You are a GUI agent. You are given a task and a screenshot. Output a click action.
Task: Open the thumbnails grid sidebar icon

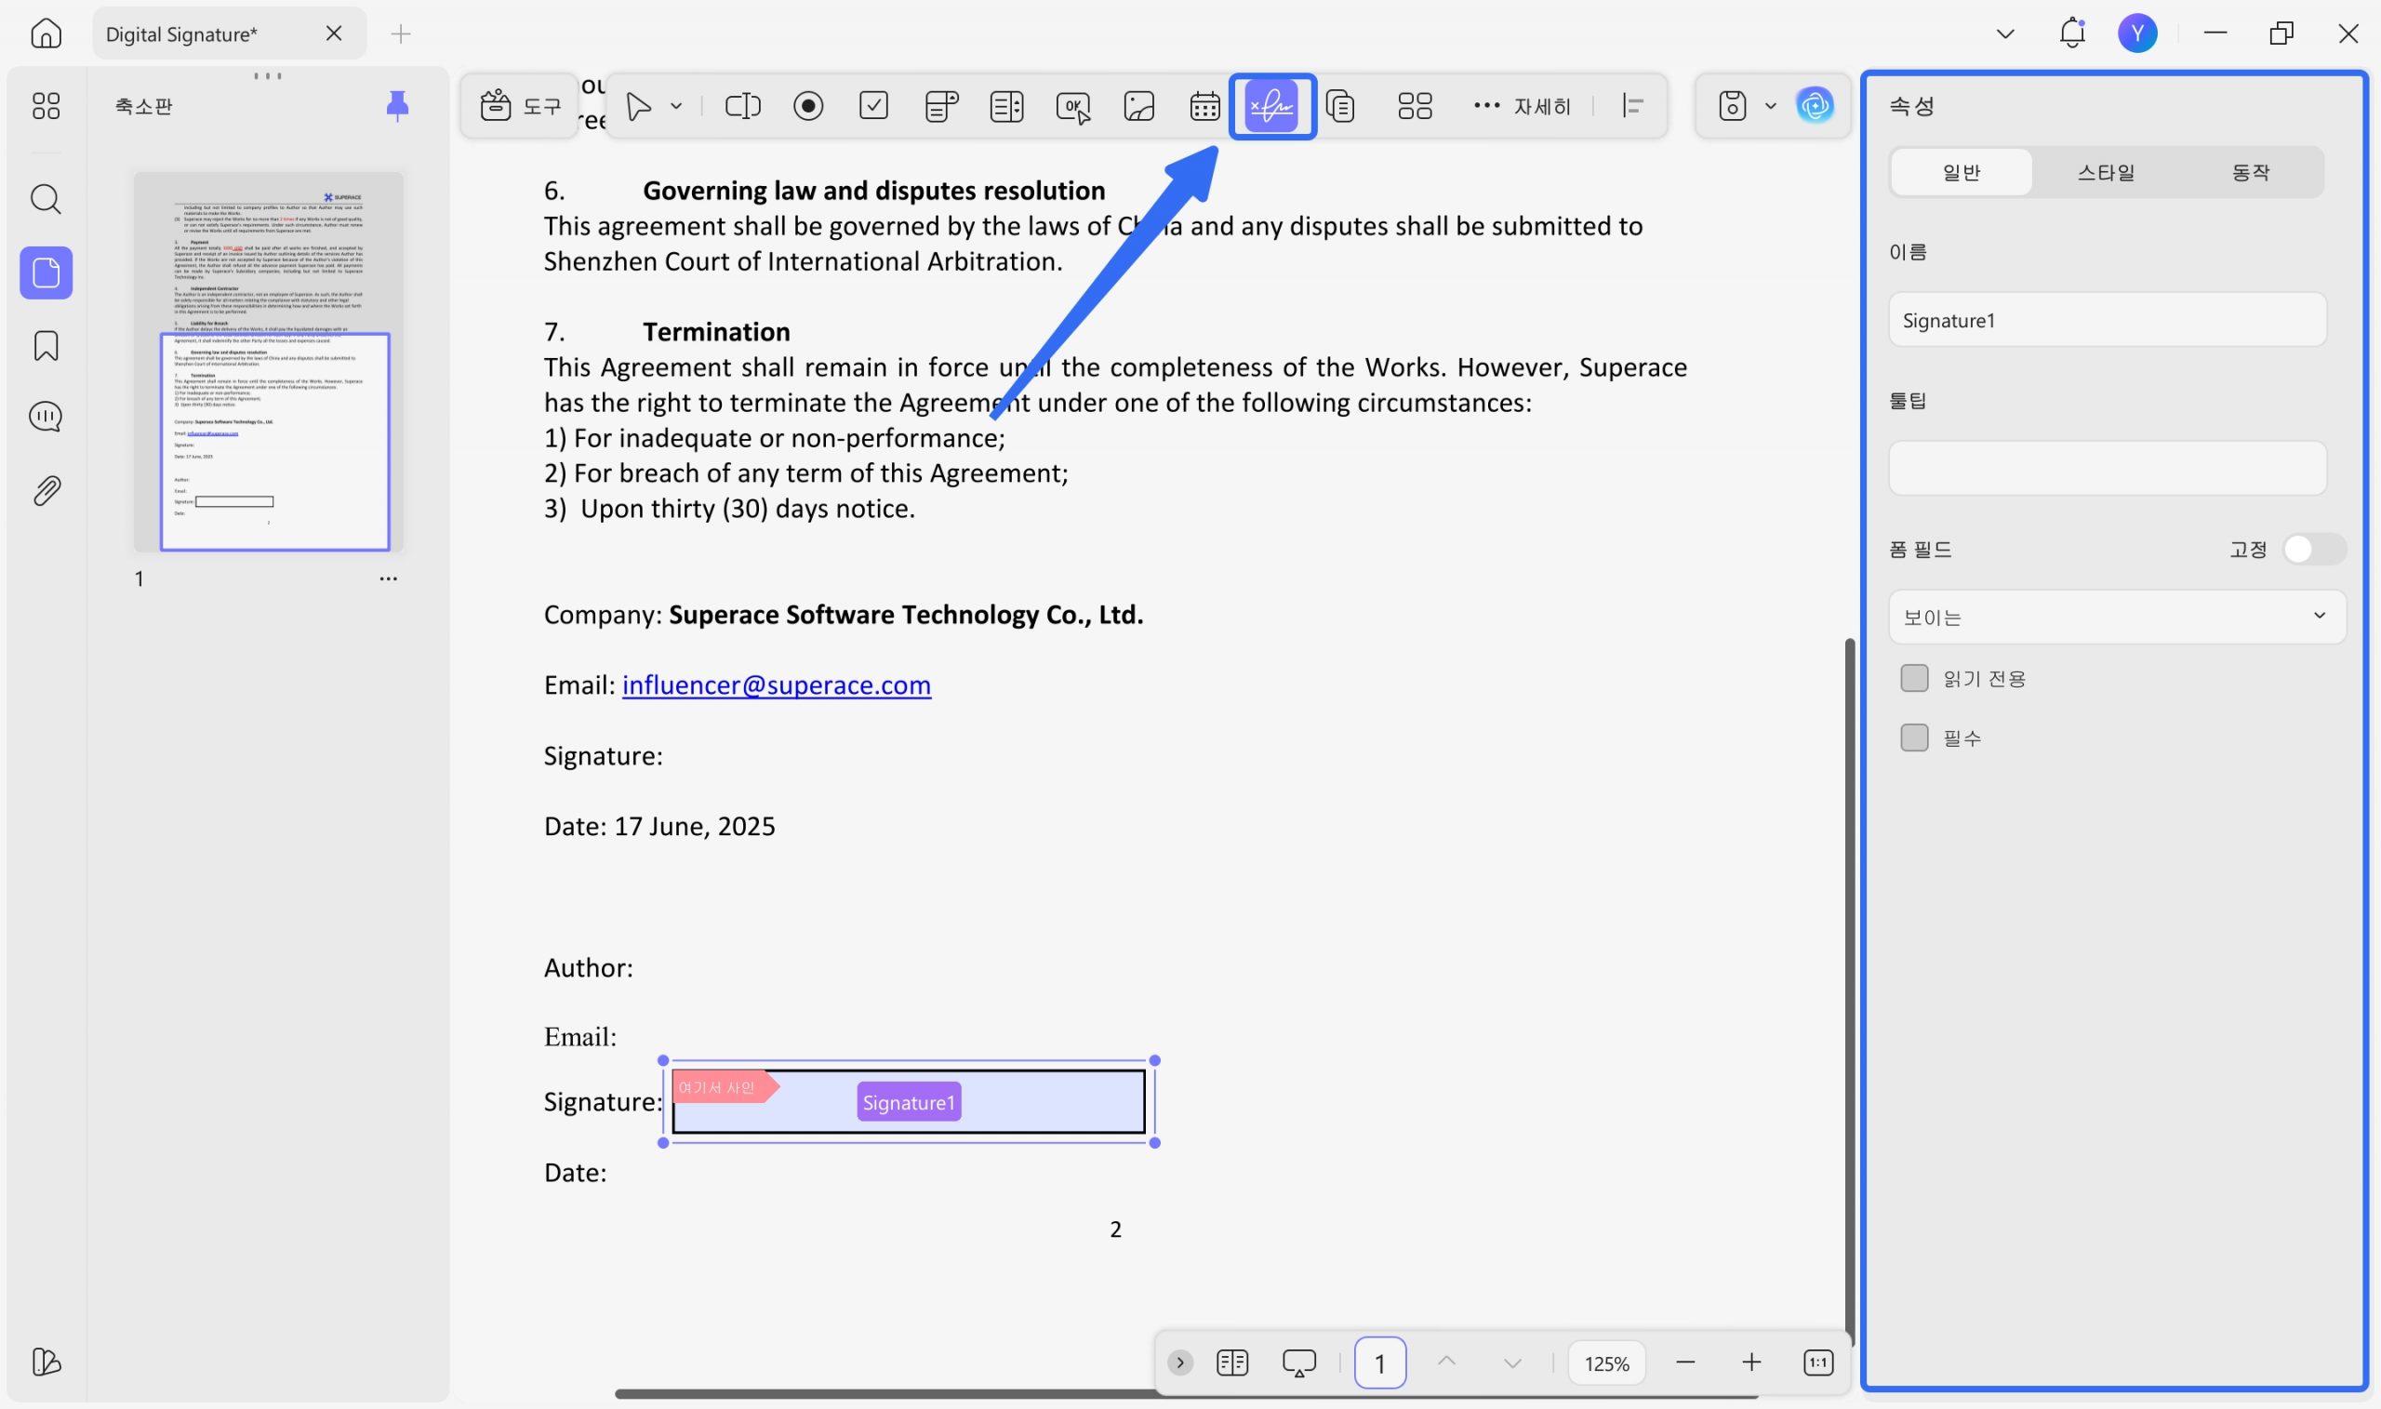point(46,105)
